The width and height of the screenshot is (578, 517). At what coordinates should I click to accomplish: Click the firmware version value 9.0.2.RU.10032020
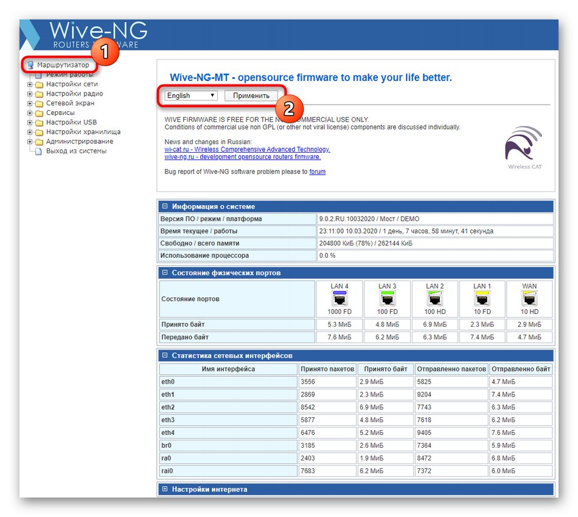click(347, 219)
